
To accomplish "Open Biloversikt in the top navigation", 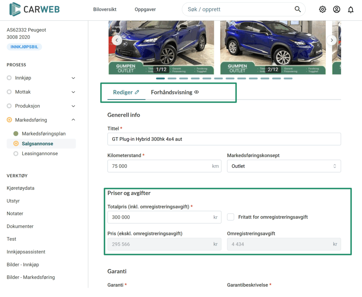I will click(105, 10).
